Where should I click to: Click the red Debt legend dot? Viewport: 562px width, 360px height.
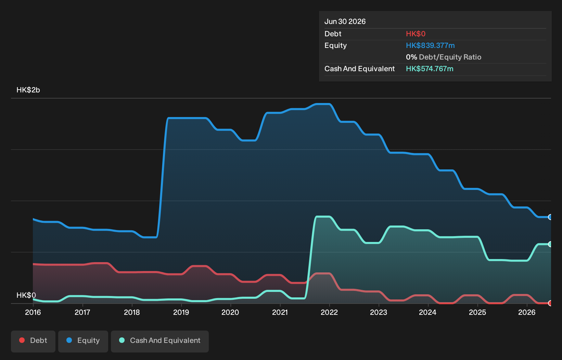(x=22, y=340)
